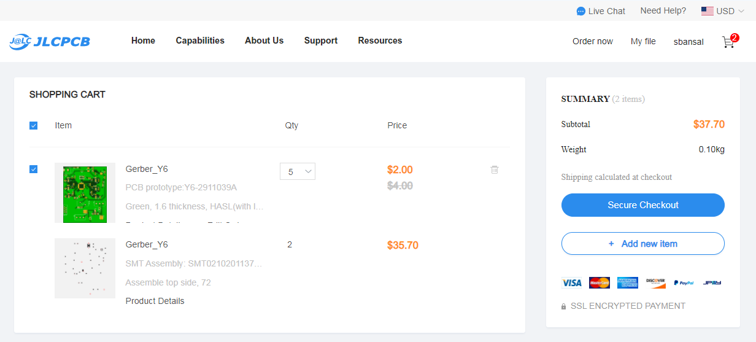The width and height of the screenshot is (756, 342).
Task: Click the SHOPPING CART heading
Action: (67, 95)
